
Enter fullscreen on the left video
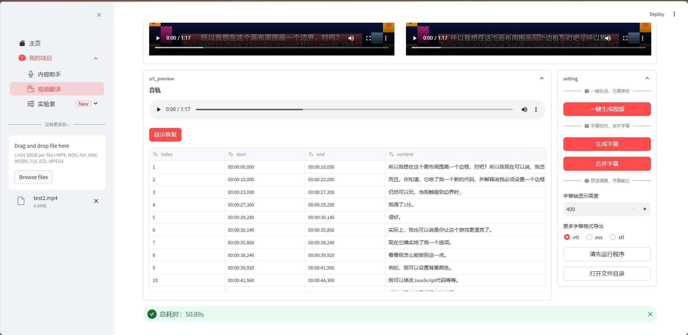368,38
